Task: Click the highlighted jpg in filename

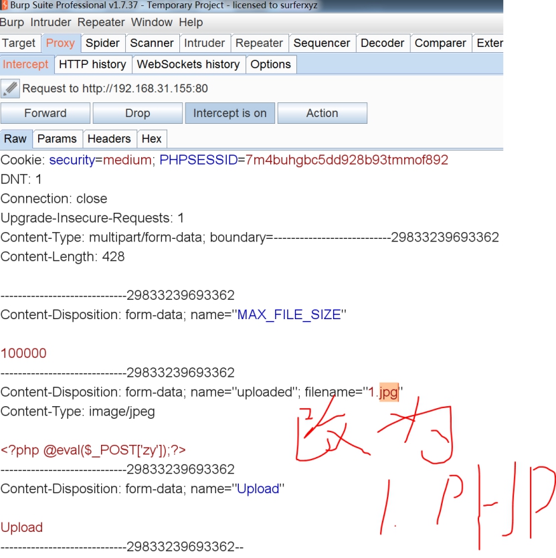Action: pyautogui.click(x=389, y=392)
